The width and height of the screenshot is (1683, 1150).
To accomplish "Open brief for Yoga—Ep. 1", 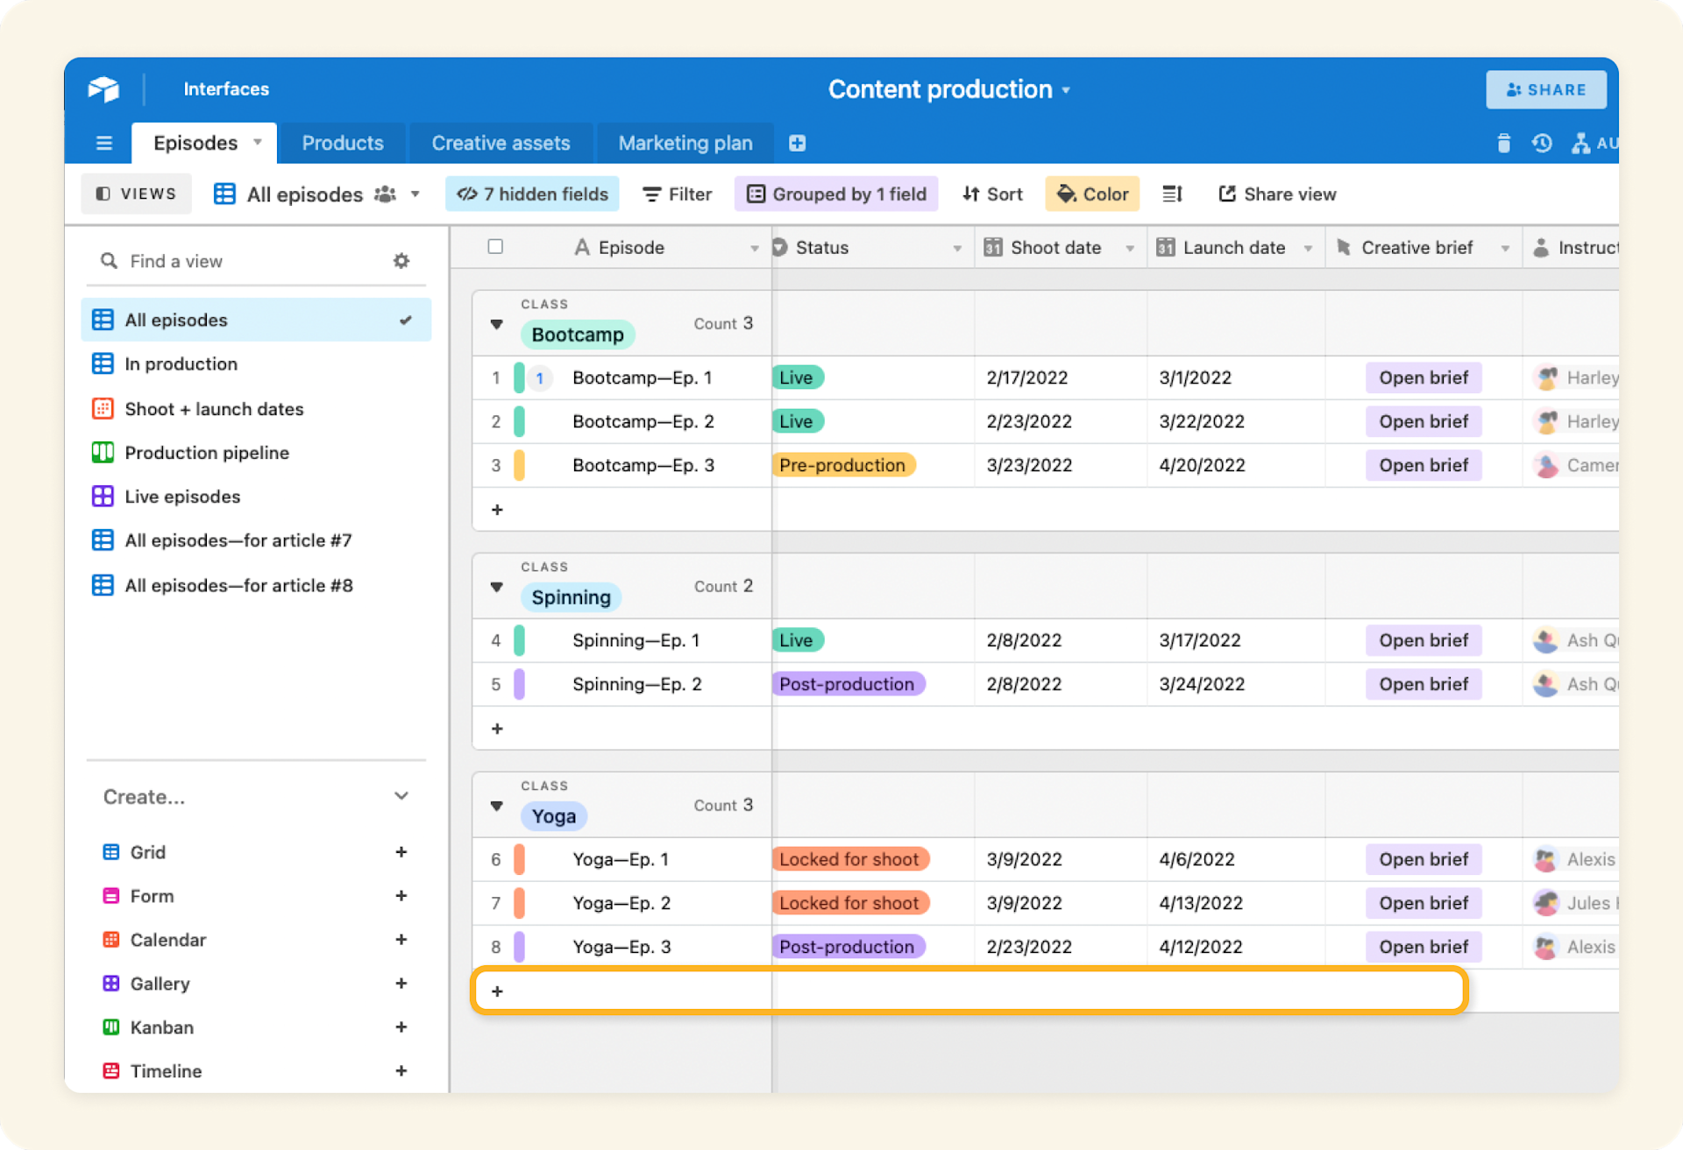I will [x=1423, y=859].
